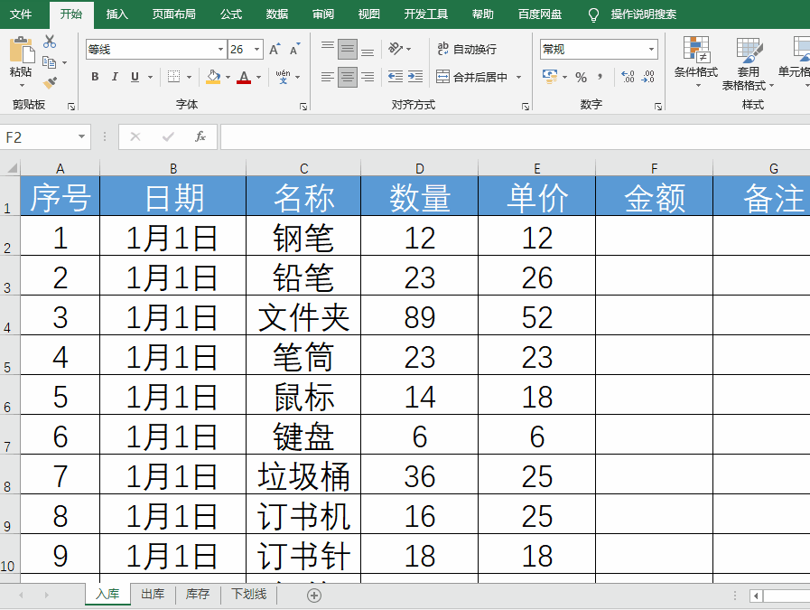Click accounting number format icon
The height and width of the screenshot is (610, 810).
click(x=550, y=77)
